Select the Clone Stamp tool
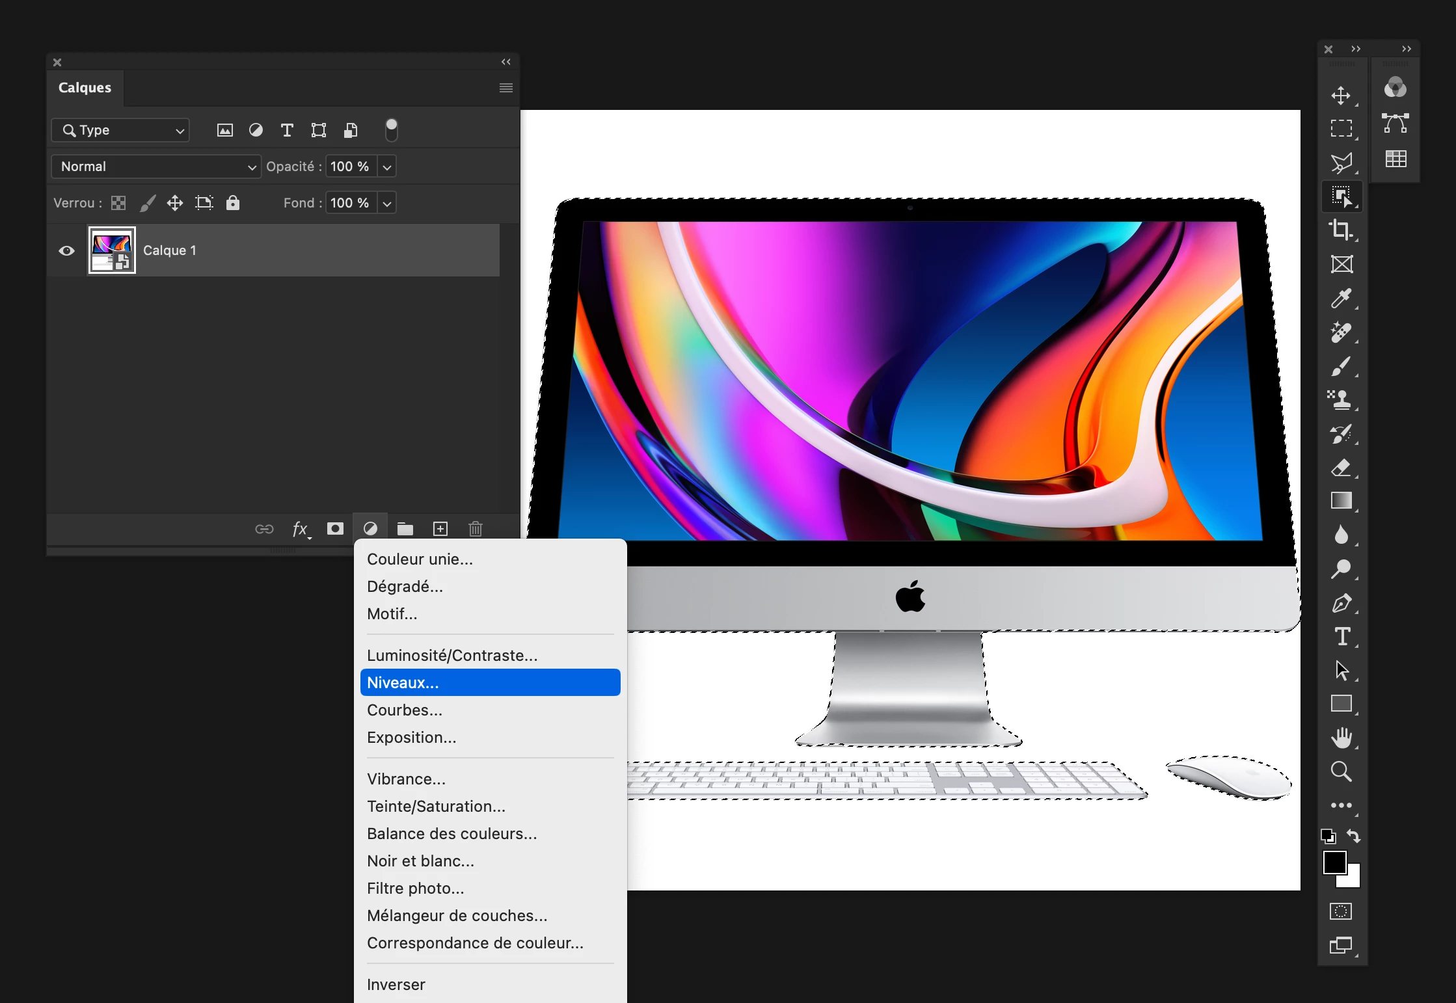Viewport: 1456px width, 1003px height. (x=1341, y=399)
